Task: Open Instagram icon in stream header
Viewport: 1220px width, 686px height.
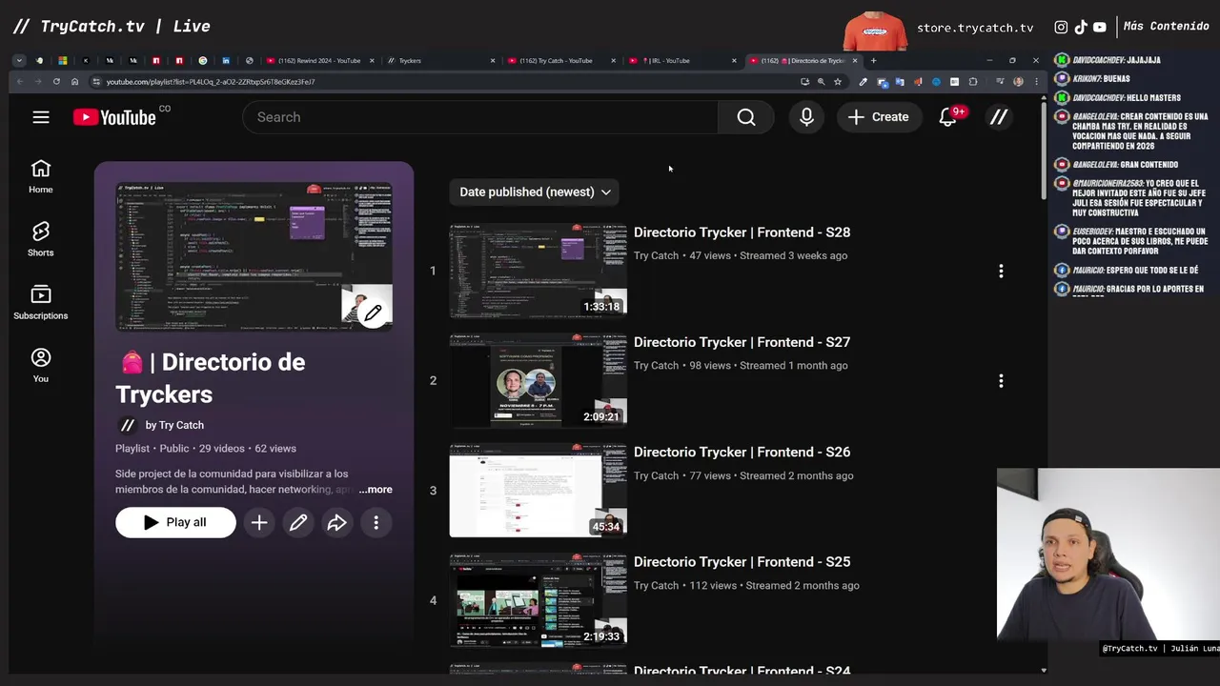Action: pyautogui.click(x=1062, y=28)
